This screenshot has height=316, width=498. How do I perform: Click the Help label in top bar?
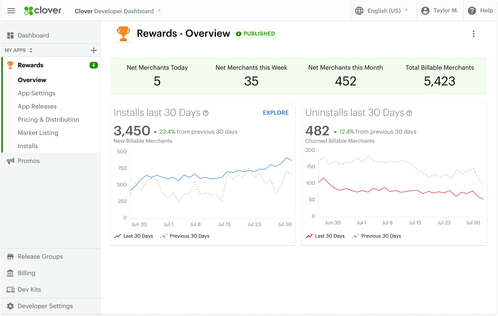[486, 11]
